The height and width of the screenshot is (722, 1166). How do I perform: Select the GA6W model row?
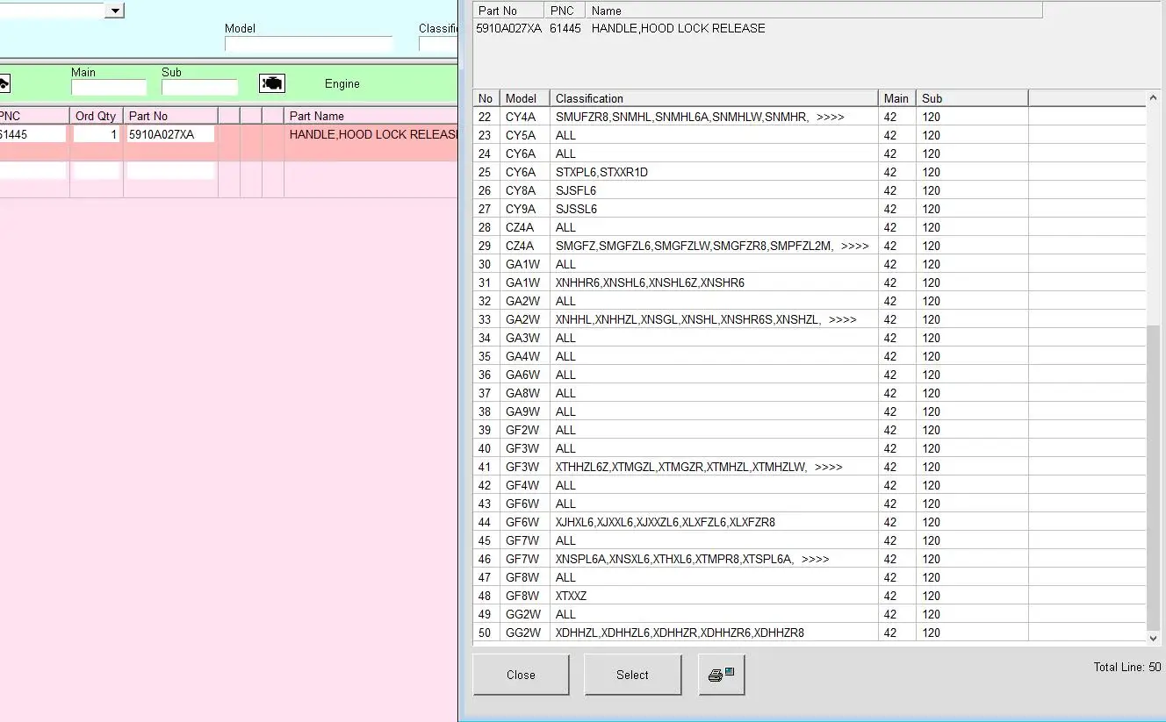pyautogui.click(x=810, y=375)
